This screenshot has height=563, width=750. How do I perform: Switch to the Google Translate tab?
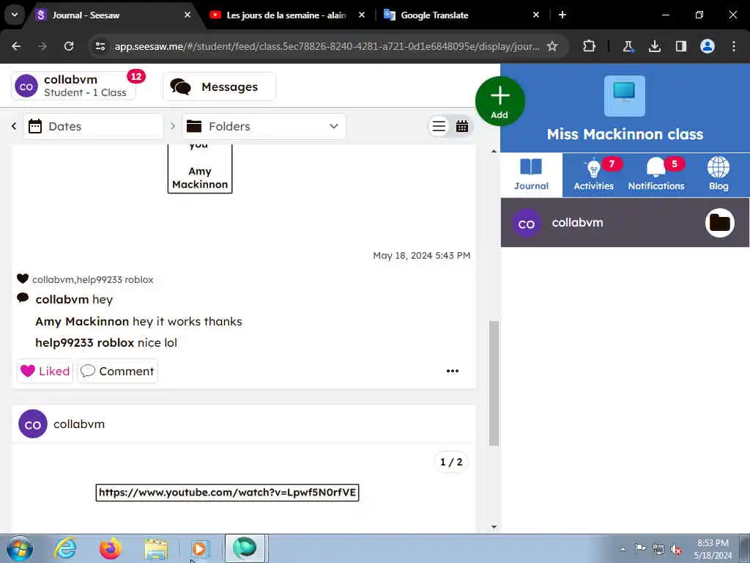(434, 15)
